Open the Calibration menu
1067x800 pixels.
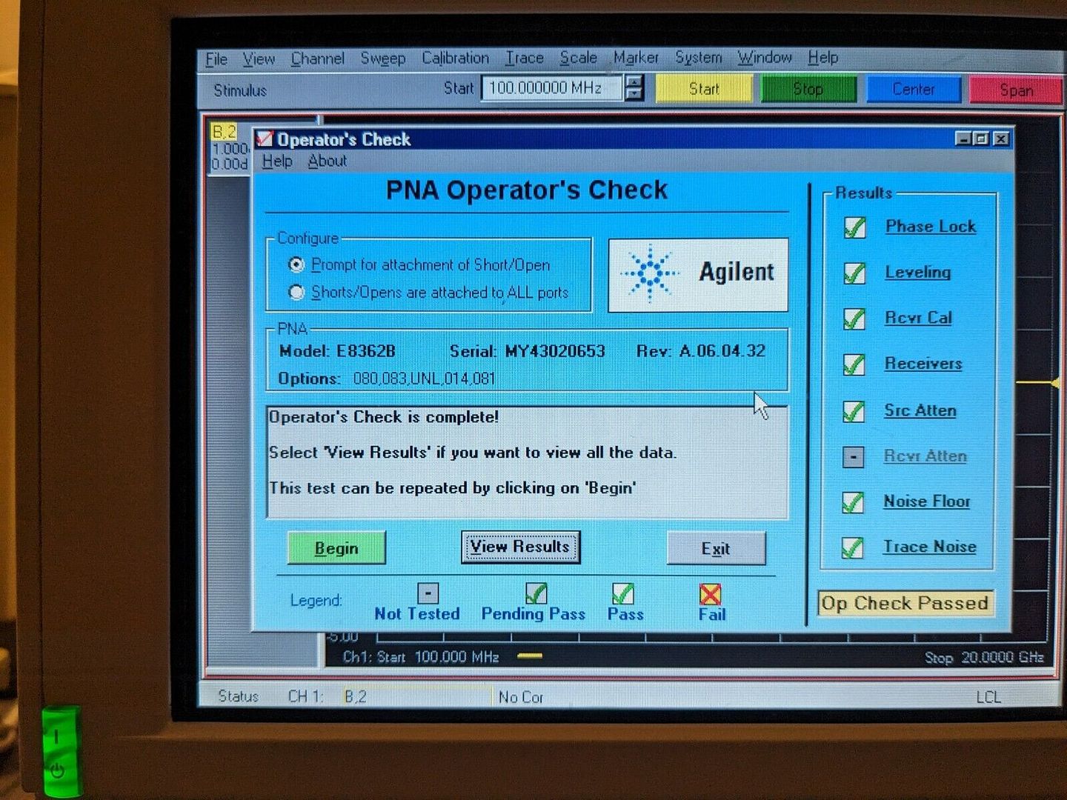[455, 58]
